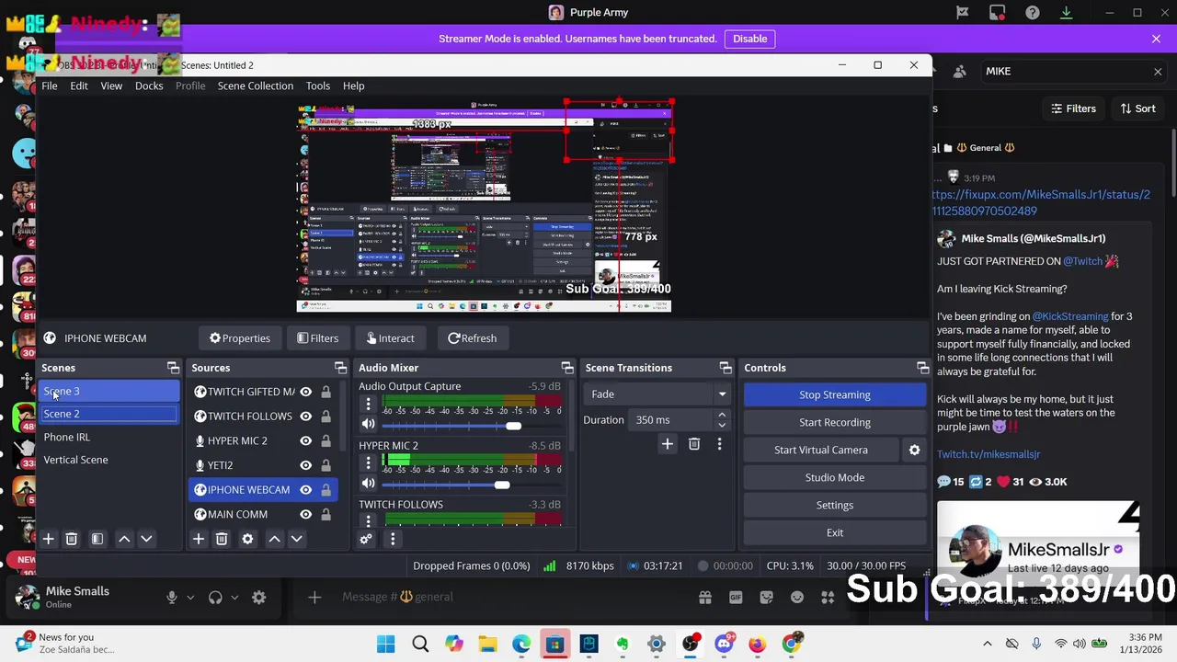Open source properties gear in the Sources toolbar
This screenshot has height=662, width=1177.
tap(247, 539)
